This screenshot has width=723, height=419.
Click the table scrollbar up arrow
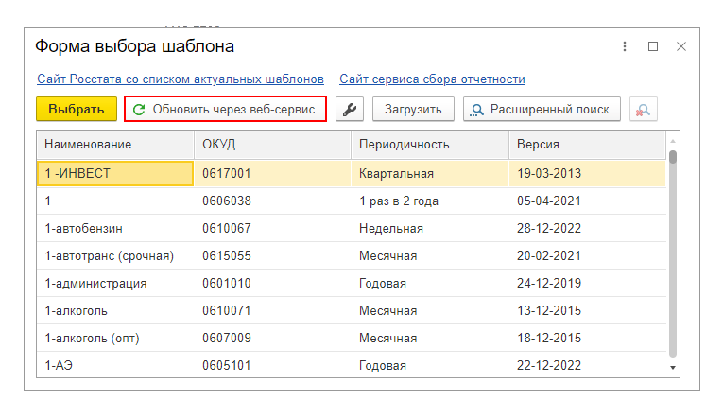[x=673, y=140]
